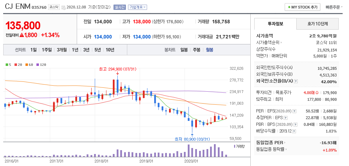349x166 pixels.
Task: Click the help icon next to 외국인소진율(B/A)
Action: coord(296,81)
